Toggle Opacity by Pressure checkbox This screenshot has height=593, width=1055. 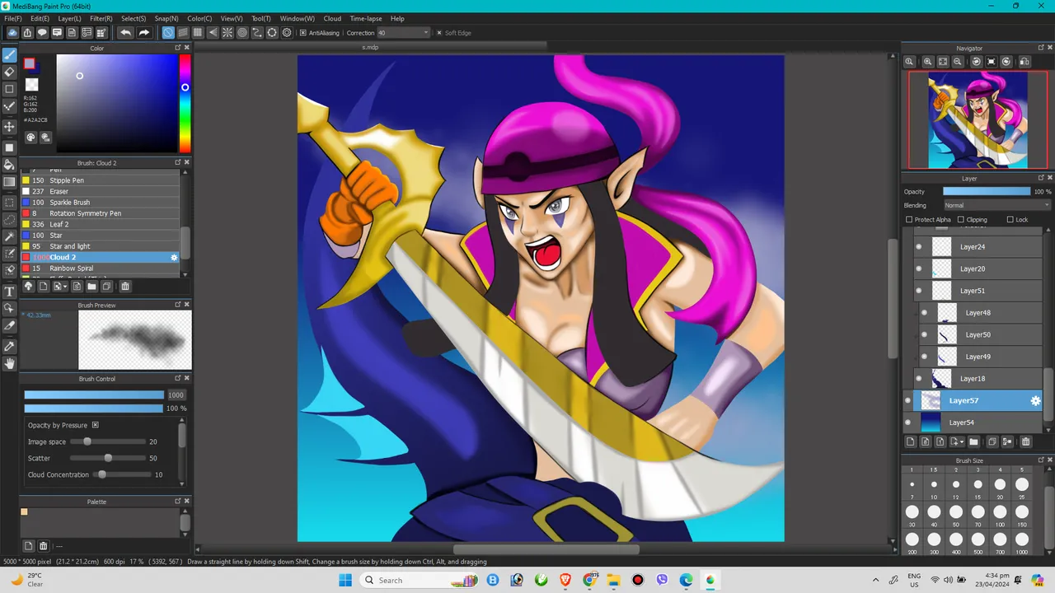95,425
